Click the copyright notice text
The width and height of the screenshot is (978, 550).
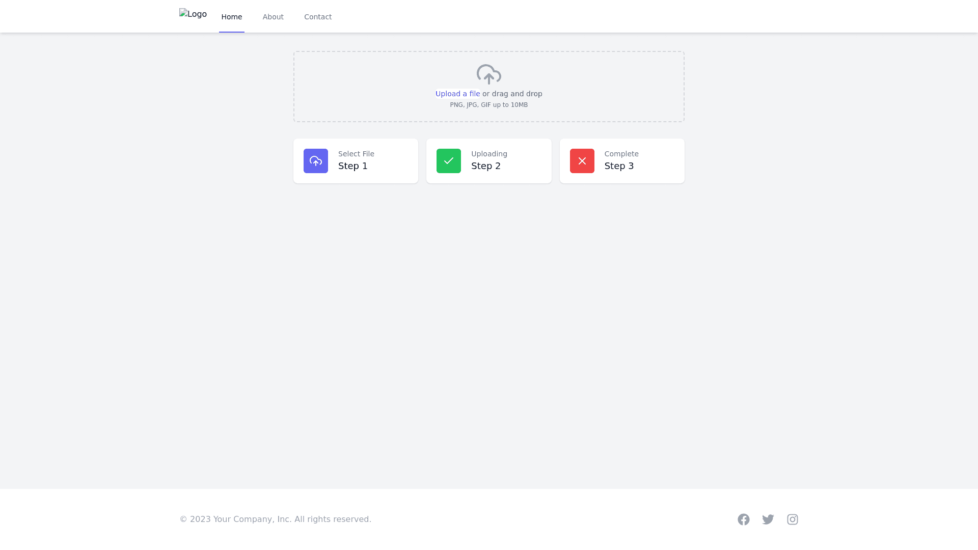coord(275,519)
